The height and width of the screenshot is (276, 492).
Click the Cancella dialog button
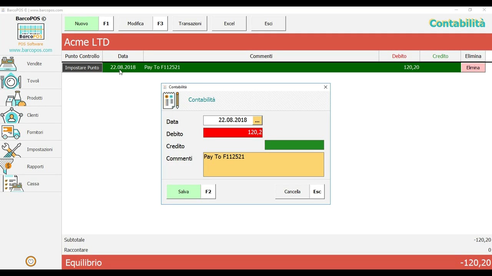(x=293, y=192)
